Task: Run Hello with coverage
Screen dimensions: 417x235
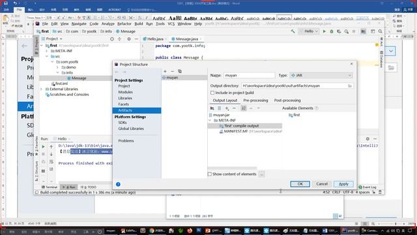Action: pos(339,31)
